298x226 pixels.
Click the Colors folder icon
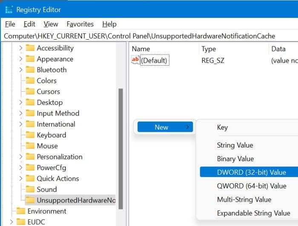pyautogui.click(x=30, y=81)
